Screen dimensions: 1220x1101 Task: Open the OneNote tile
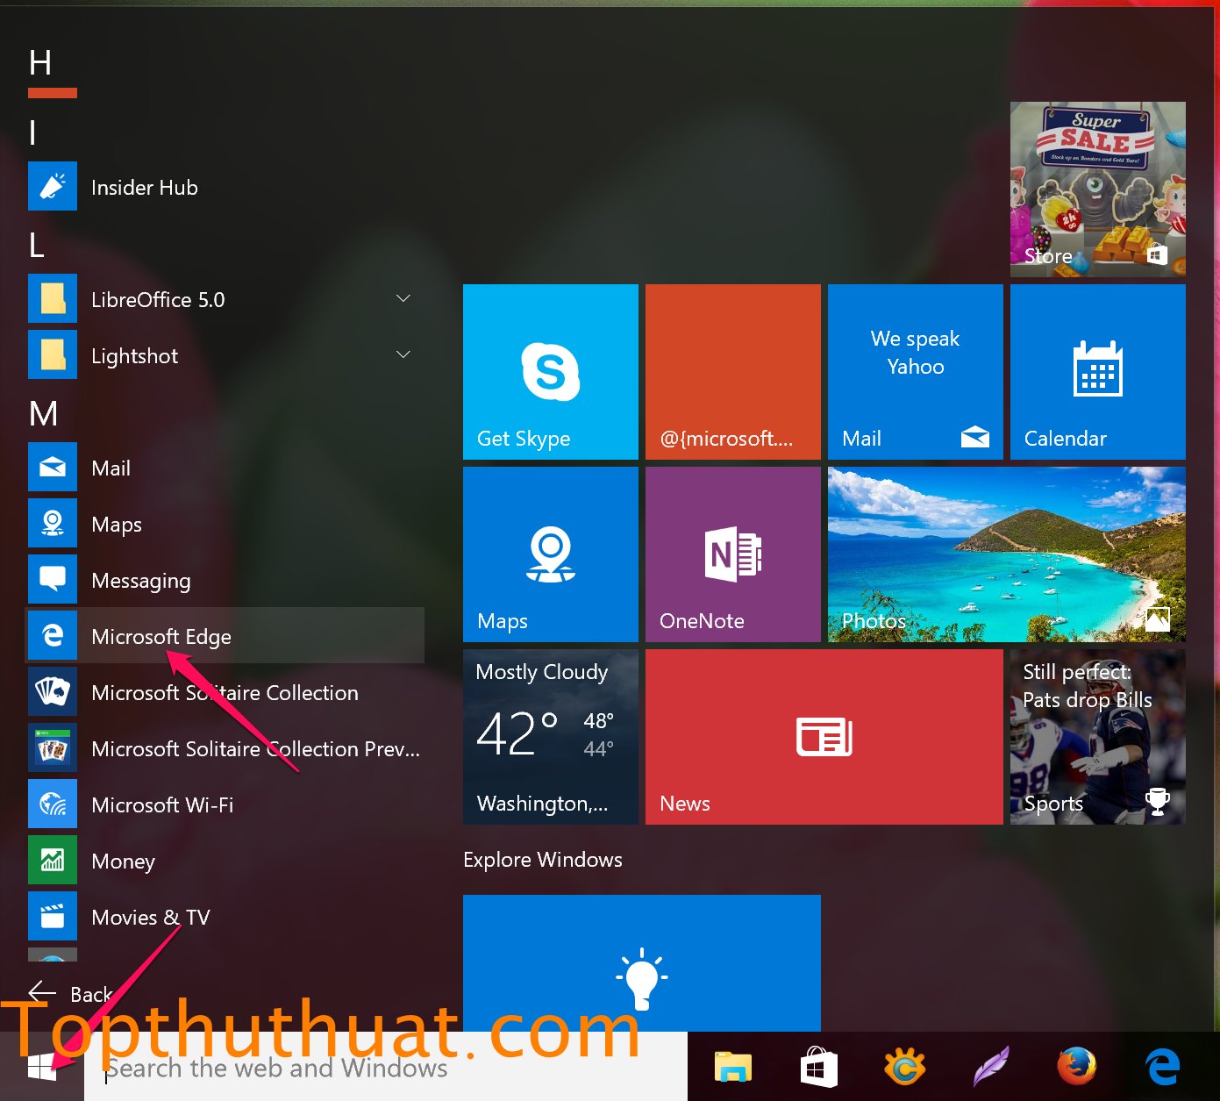tap(733, 554)
